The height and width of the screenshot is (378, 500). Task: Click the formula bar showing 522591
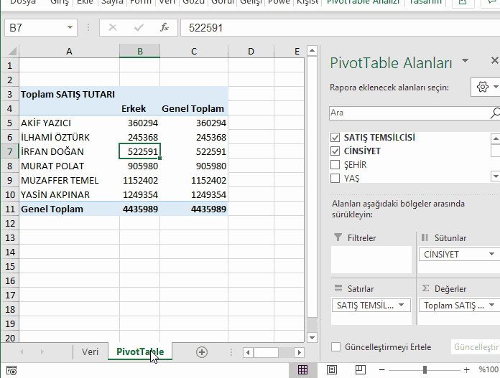click(x=340, y=28)
